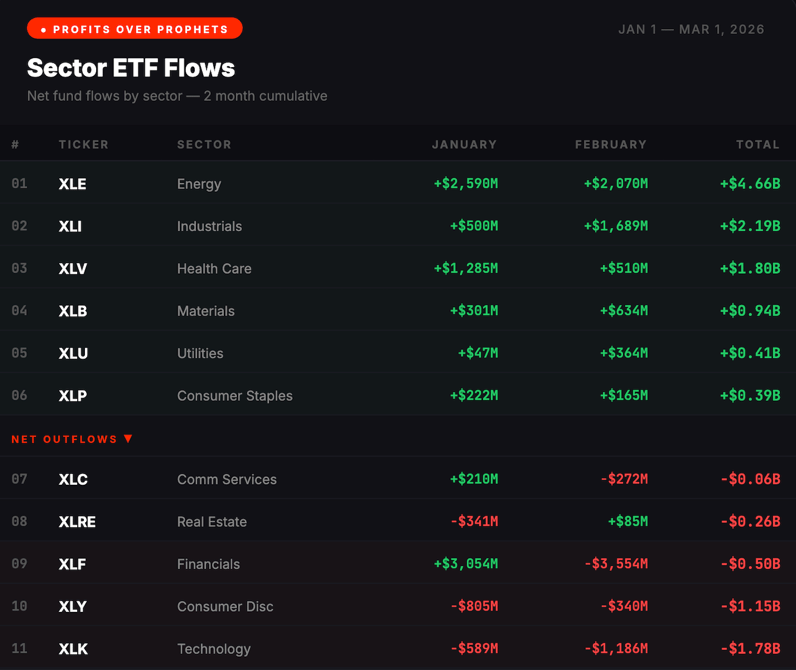Open the XLI ticker
This screenshot has height=670, width=796.
tap(70, 226)
